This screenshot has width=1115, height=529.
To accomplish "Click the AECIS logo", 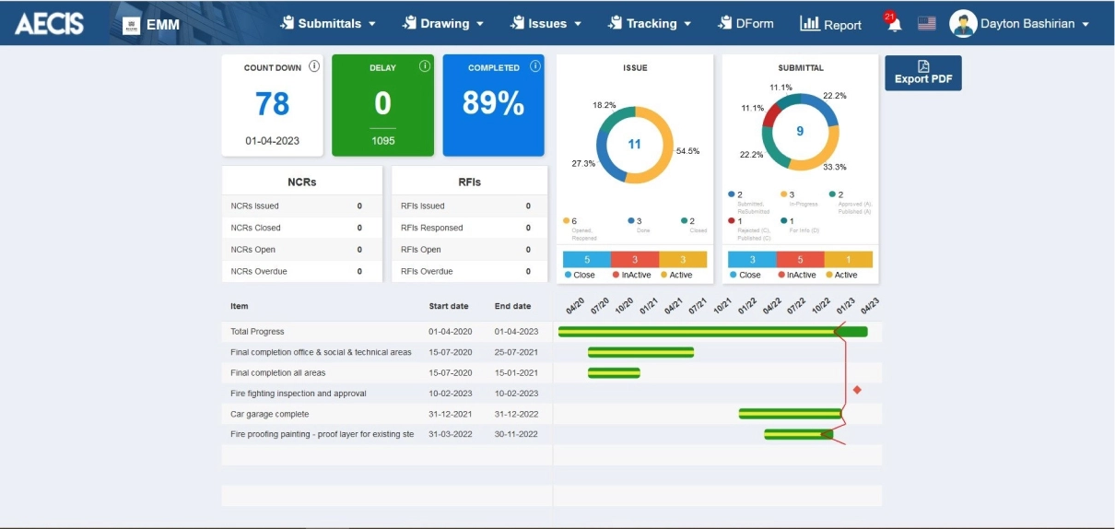I will [x=49, y=23].
